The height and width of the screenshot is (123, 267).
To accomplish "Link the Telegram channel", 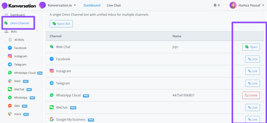I will pyautogui.click(x=252, y=83).
